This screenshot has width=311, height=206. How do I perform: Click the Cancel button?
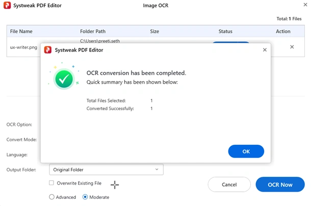[x=229, y=185]
